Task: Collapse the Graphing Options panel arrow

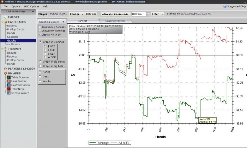Action: click(63, 22)
